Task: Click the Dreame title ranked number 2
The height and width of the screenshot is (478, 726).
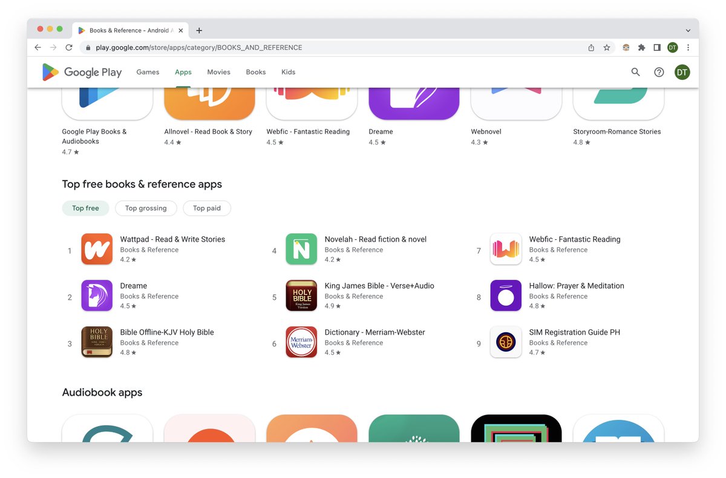Action: click(134, 286)
